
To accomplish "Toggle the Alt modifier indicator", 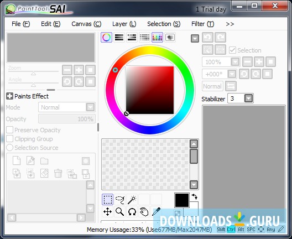I will [241, 229].
